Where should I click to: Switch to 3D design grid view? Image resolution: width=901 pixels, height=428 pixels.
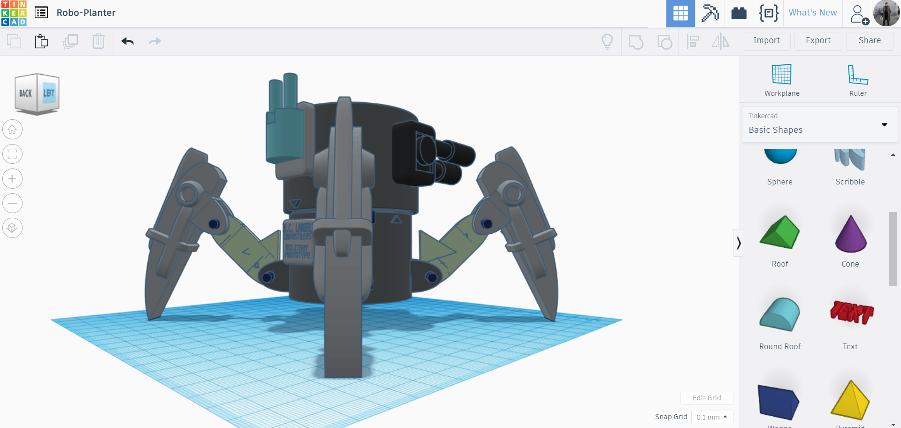pos(680,14)
